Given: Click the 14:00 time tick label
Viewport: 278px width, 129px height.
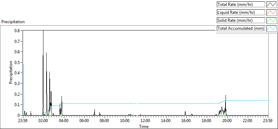Looking at the screenshot, I should click(x=166, y=121).
